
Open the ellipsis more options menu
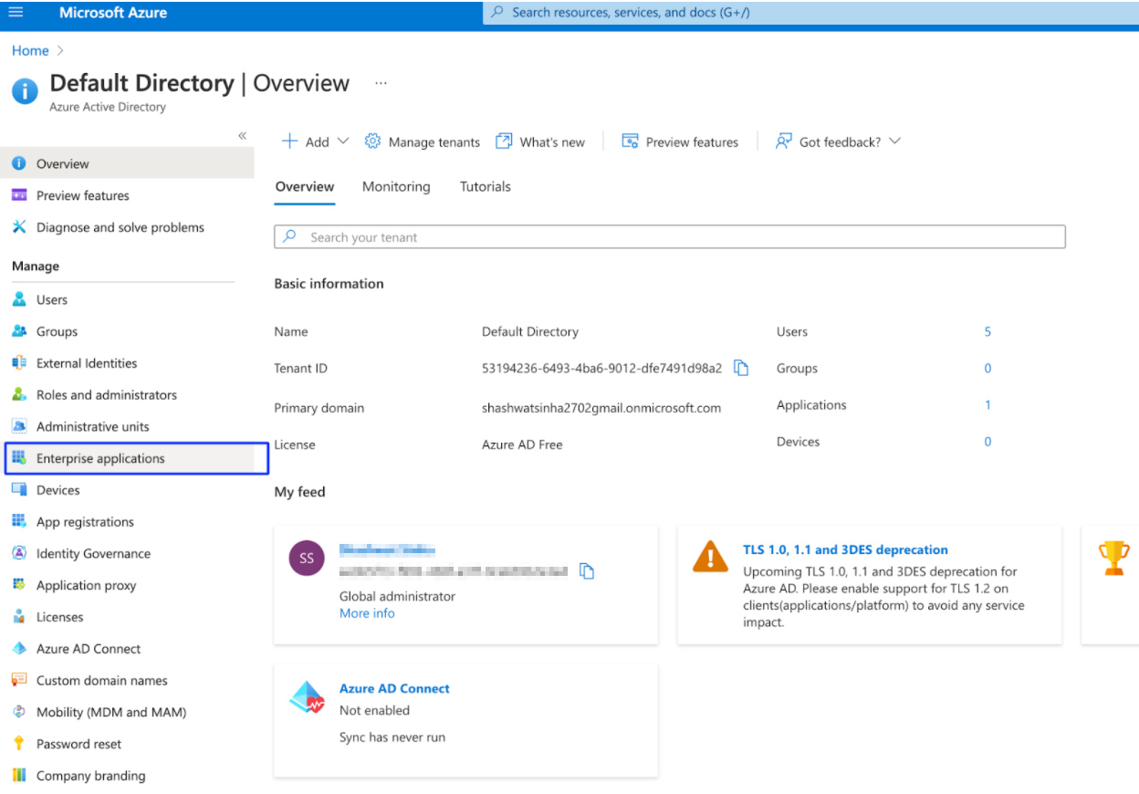point(381,83)
